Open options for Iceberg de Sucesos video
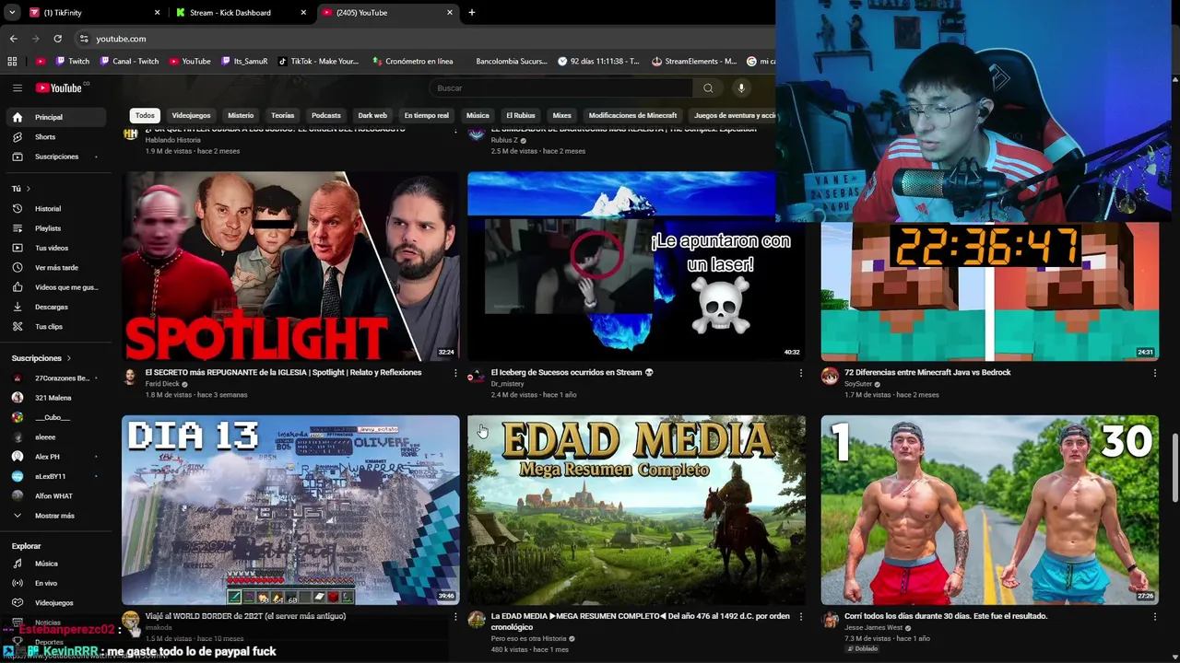The width and height of the screenshot is (1180, 663). [x=800, y=373]
